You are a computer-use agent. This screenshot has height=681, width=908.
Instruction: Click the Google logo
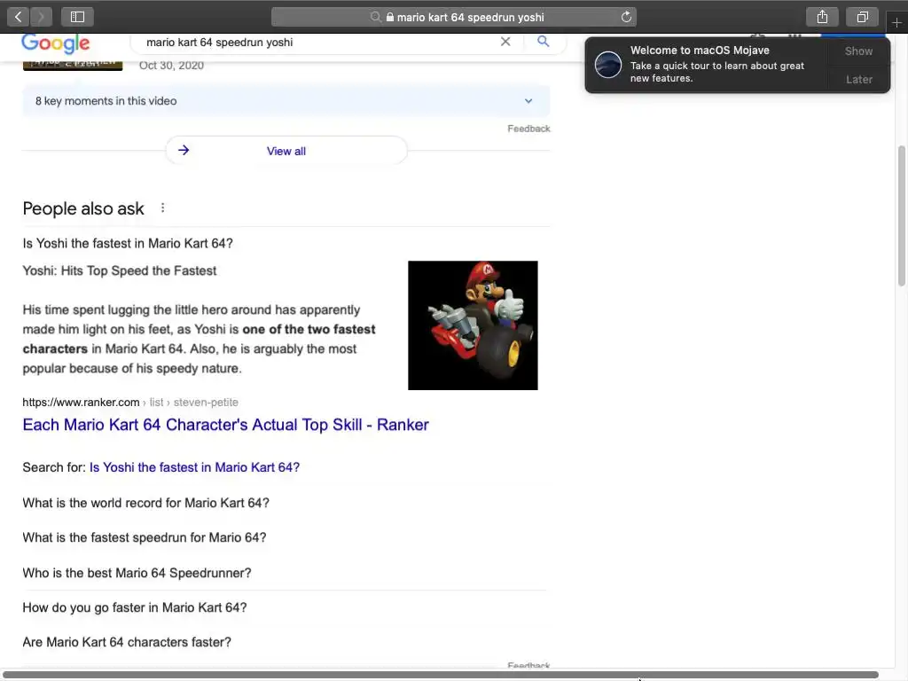click(x=56, y=43)
